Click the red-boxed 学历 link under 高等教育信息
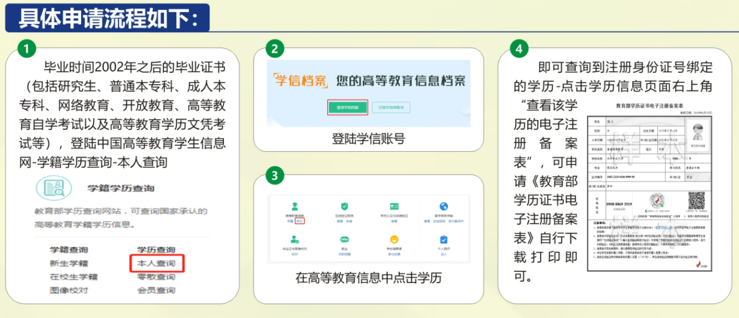This screenshot has width=739, height=318. [x=300, y=221]
